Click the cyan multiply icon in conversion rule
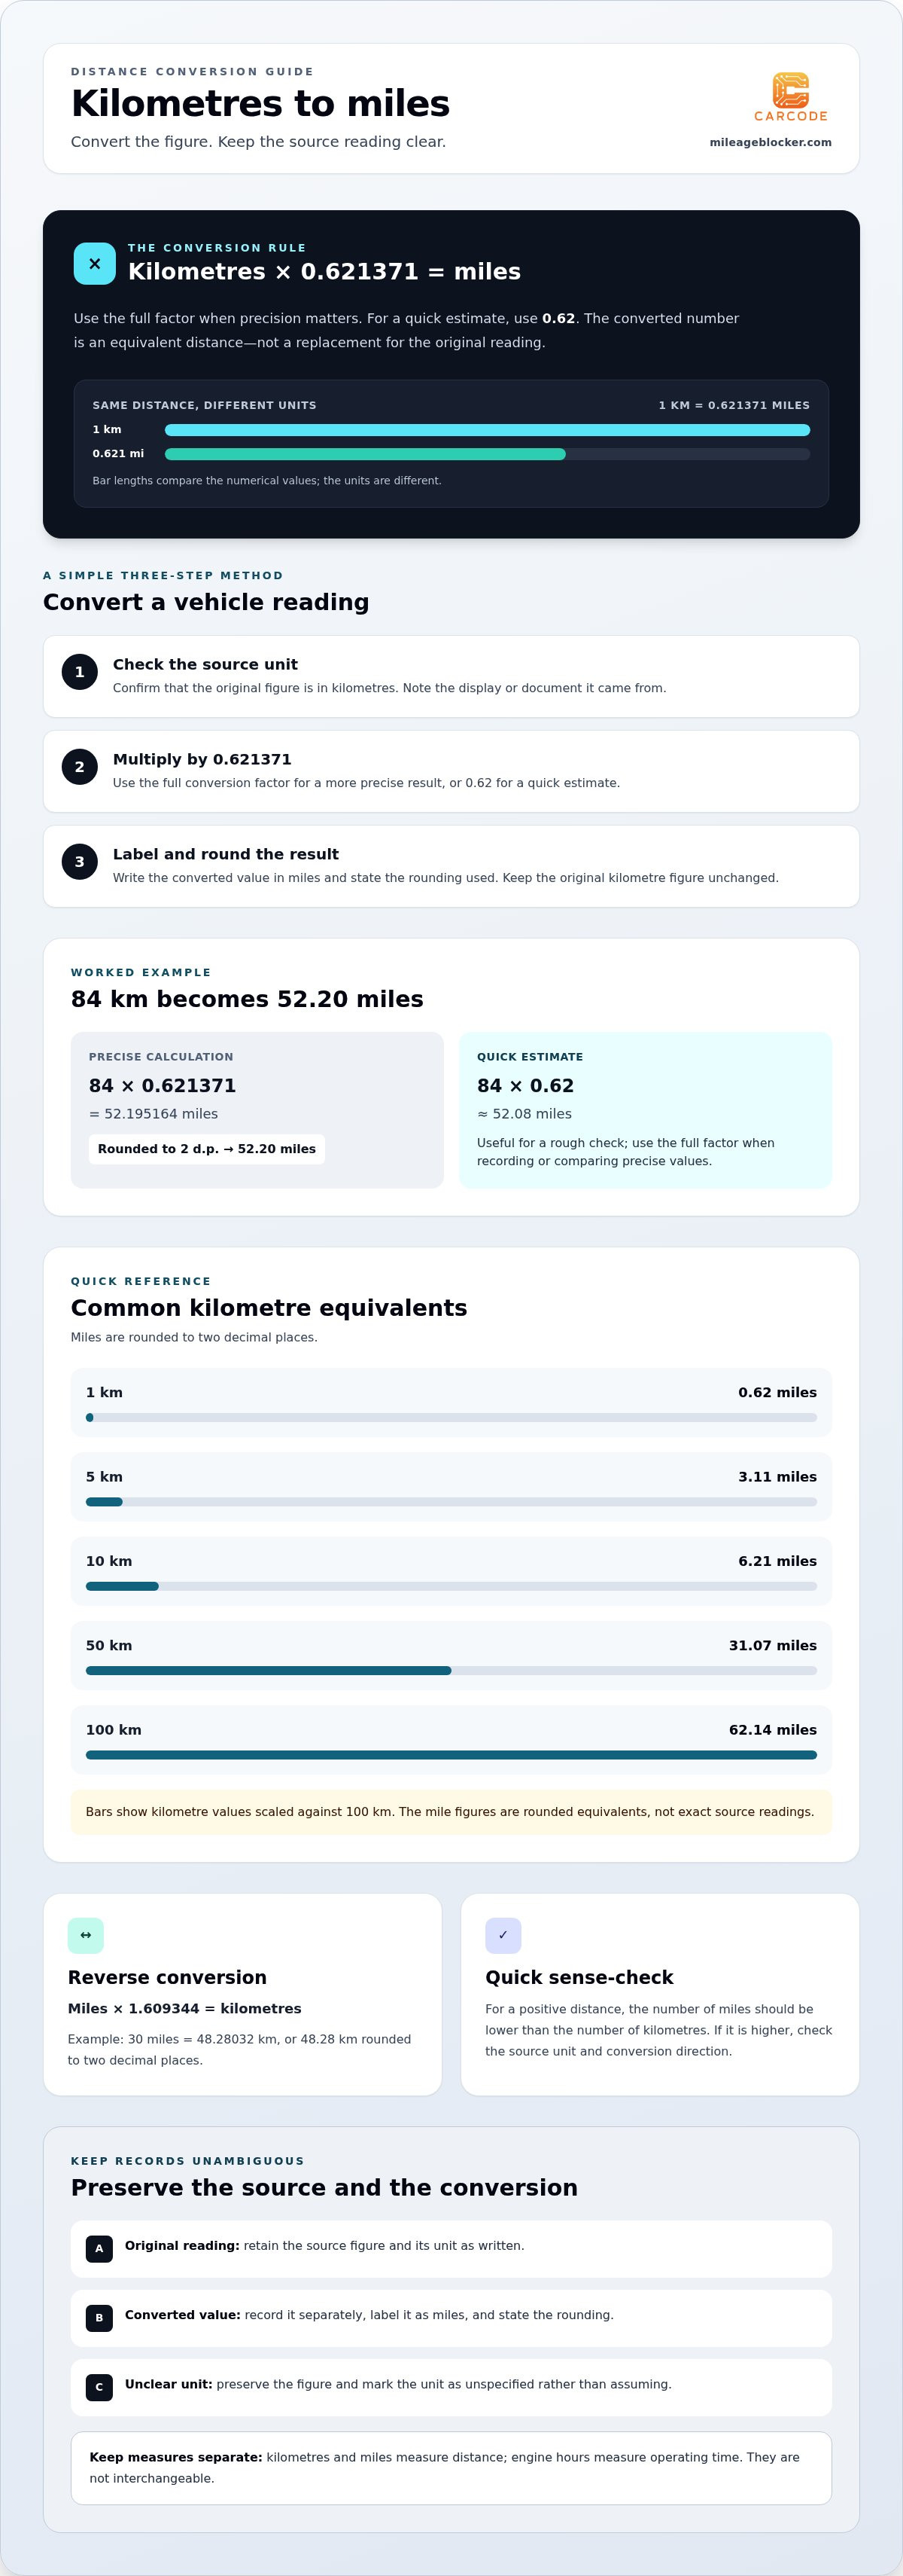The width and height of the screenshot is (903, 2576). 95,264
